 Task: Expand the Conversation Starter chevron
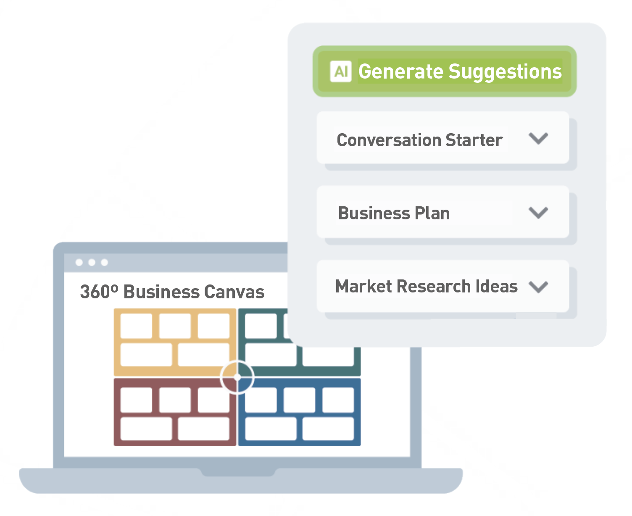coord(538,139)
